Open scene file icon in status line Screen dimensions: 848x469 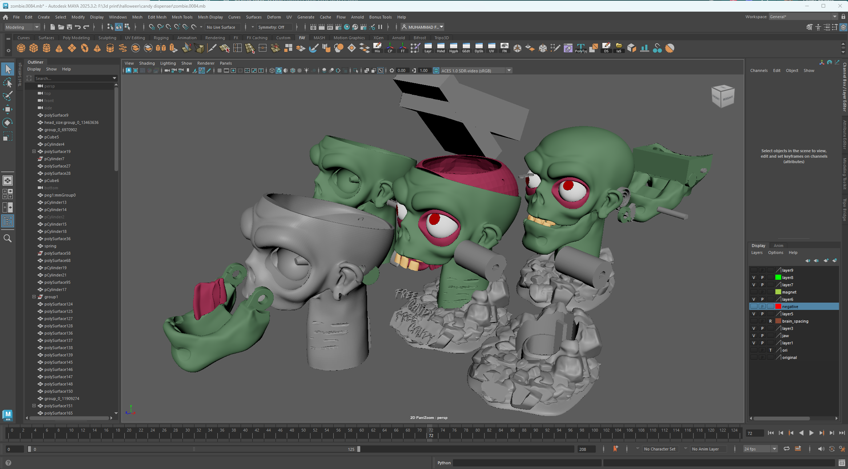pos(61,27)
